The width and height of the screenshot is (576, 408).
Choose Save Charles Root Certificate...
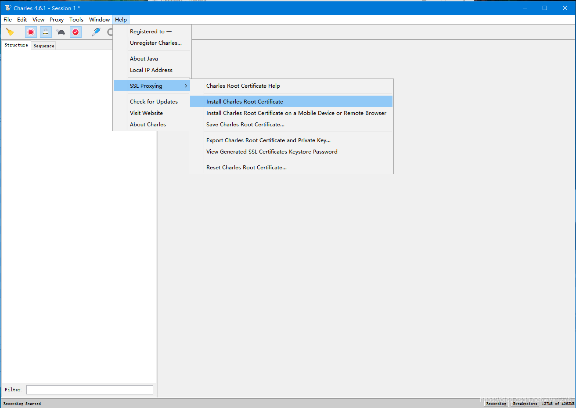291,125
